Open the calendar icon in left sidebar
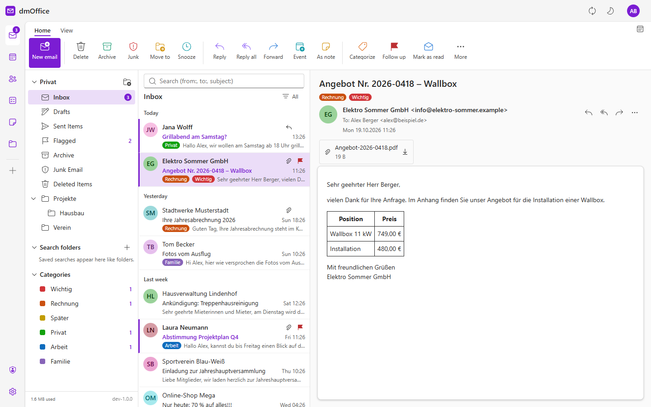This screenshot has width=651, height=407. point(13,57)
